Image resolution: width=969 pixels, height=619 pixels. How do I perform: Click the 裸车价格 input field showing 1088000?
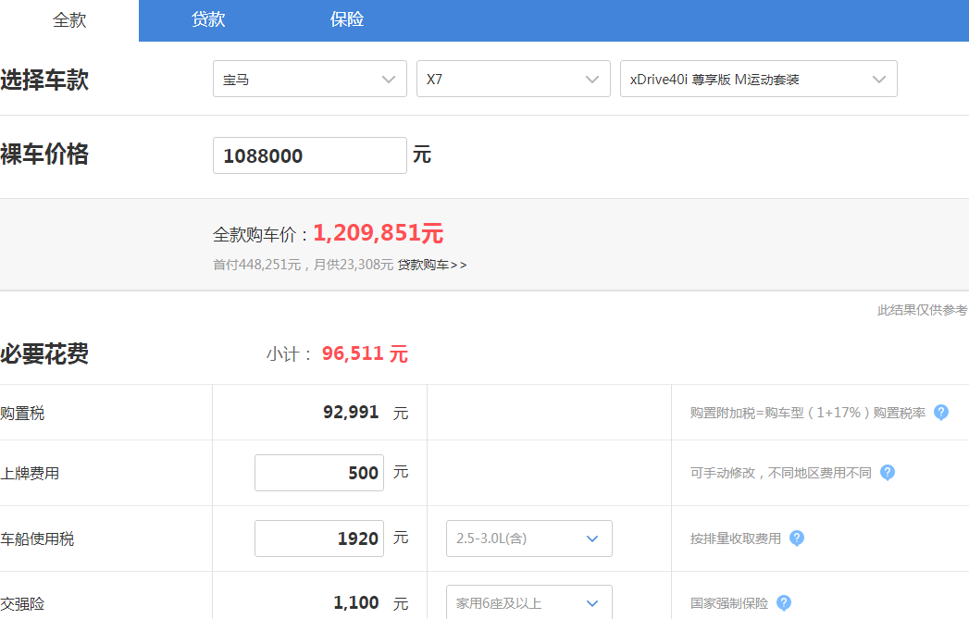tap(310, 155)
